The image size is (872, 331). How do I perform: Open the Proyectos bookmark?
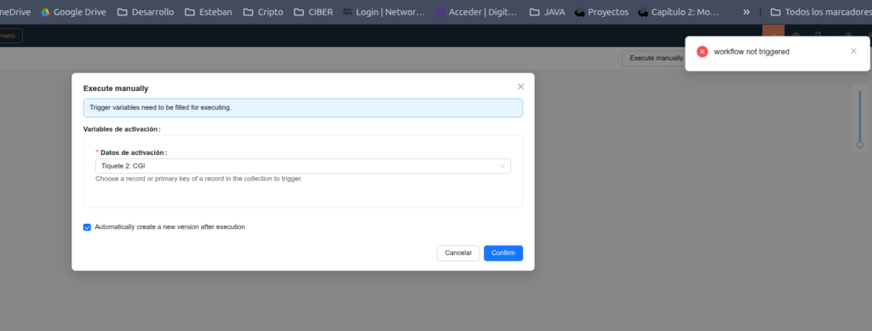tap(602, 12)
